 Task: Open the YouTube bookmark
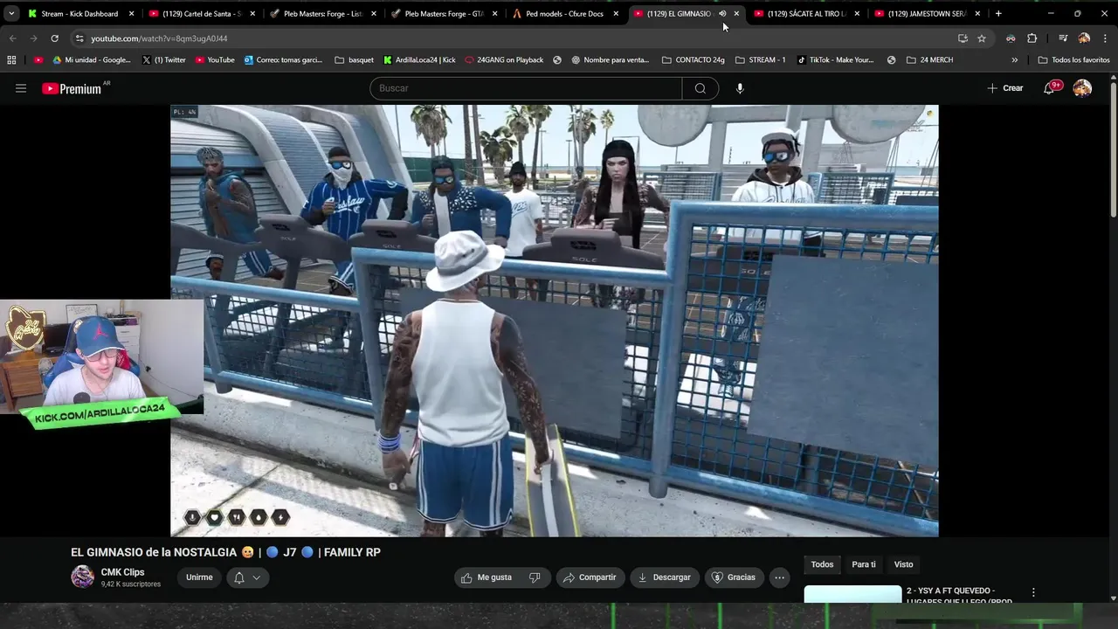click(215, 60)
